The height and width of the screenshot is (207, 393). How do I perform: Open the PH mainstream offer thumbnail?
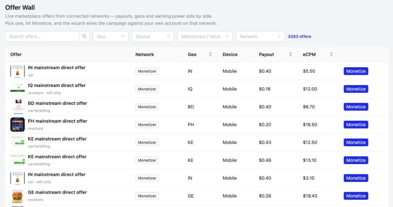[x=18, y=125]
